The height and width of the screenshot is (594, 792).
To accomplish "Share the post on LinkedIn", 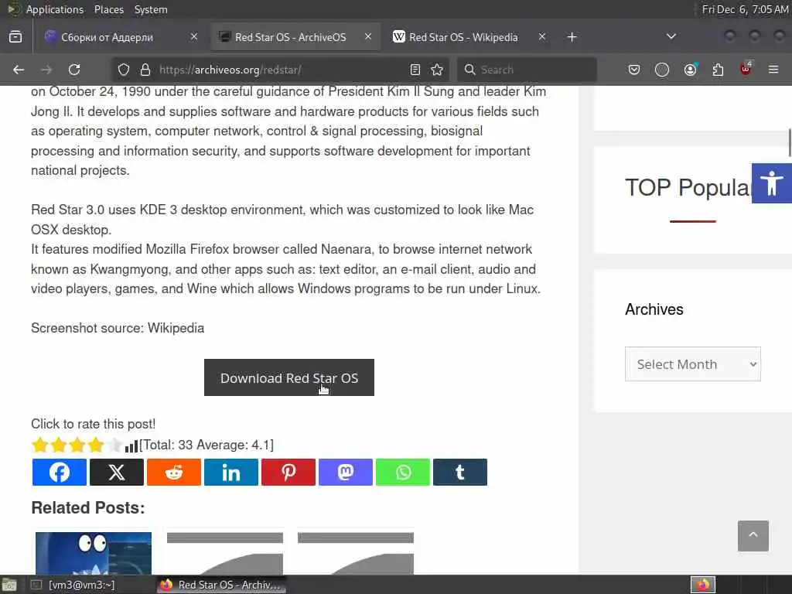I will pyautogui.click(x=230, y=473).
